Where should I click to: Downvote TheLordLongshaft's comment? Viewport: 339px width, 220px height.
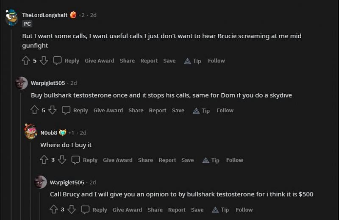(x=44, y=61)
